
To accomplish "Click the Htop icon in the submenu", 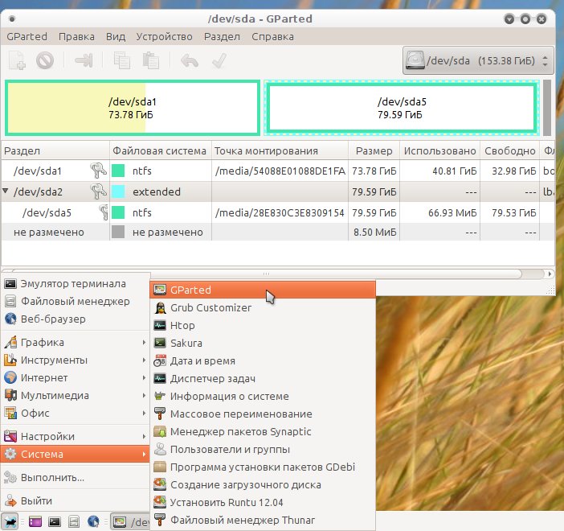I will (x=160, y=325).
